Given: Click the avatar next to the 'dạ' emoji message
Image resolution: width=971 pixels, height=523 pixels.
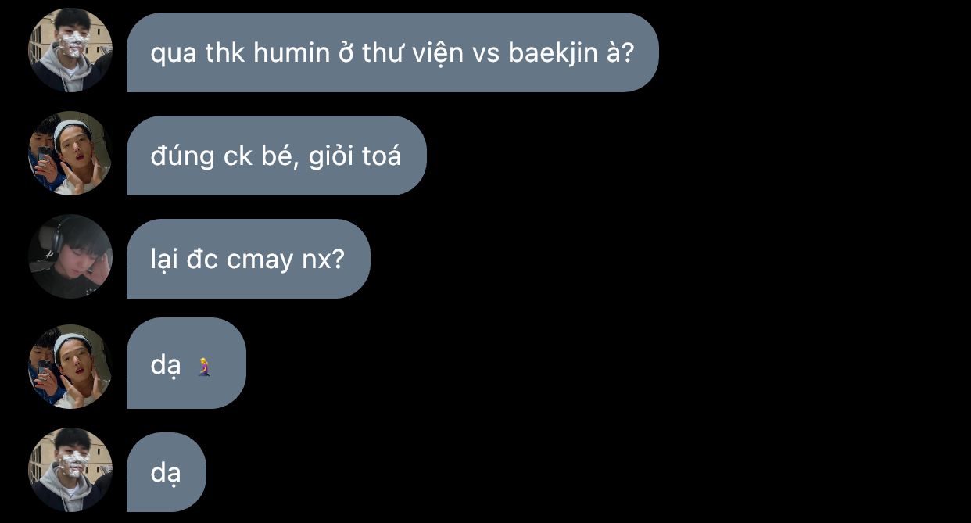Looking at the screenshot, I should [70, 367].
